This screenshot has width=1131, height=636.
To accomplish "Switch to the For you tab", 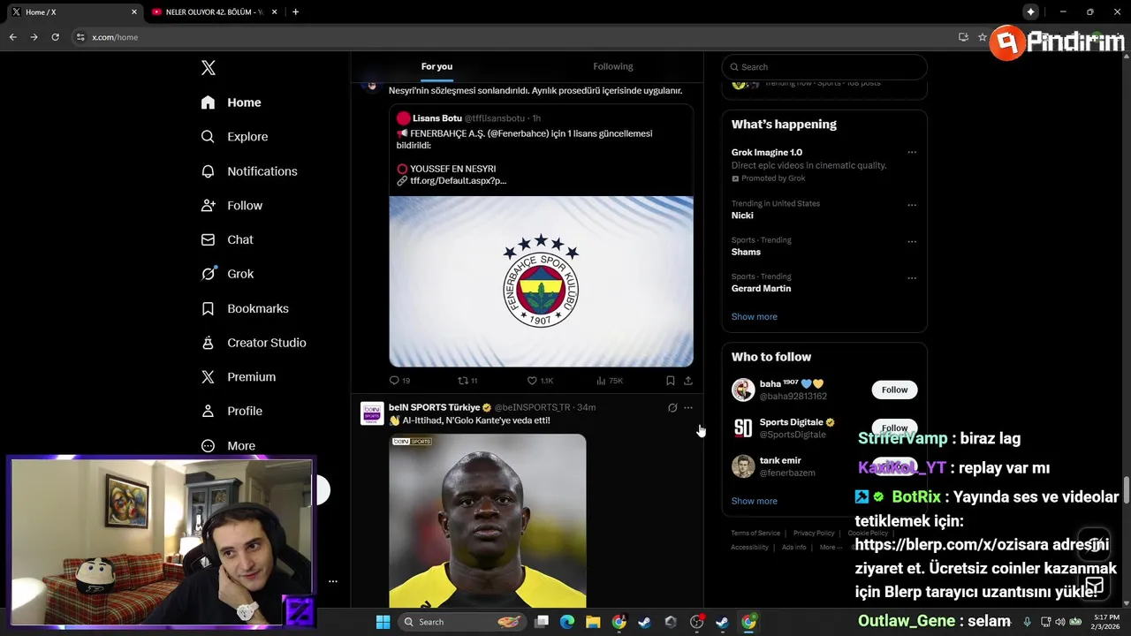I will point(436,66).
